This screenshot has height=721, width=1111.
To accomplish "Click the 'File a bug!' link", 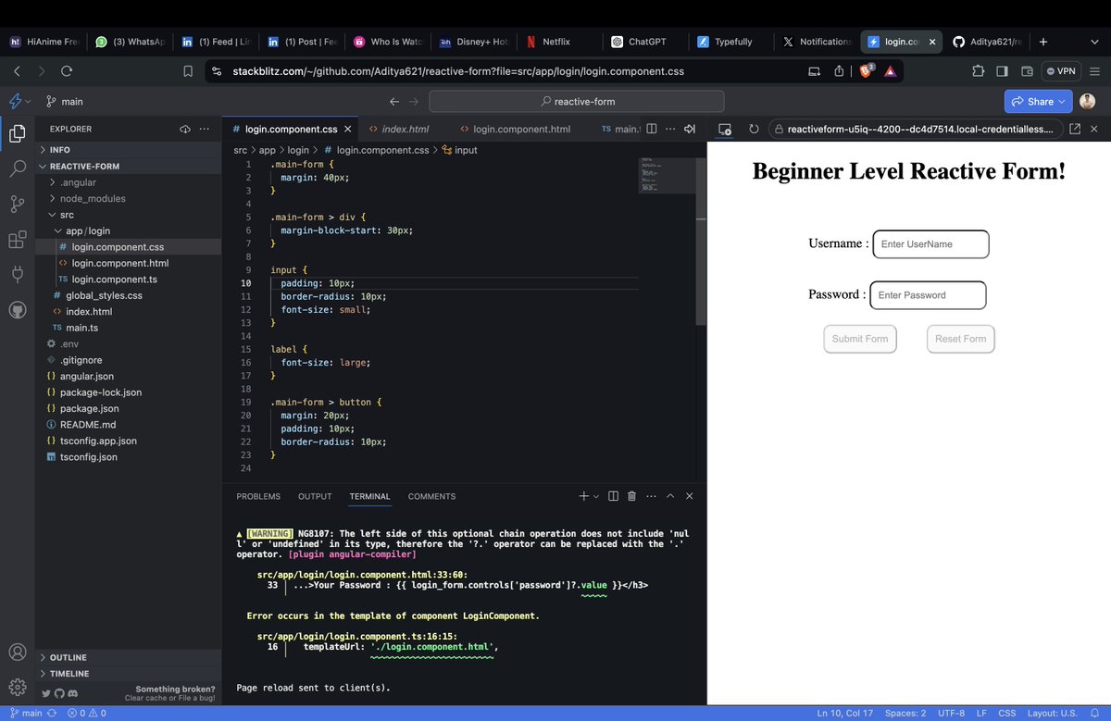I will 194,698.
